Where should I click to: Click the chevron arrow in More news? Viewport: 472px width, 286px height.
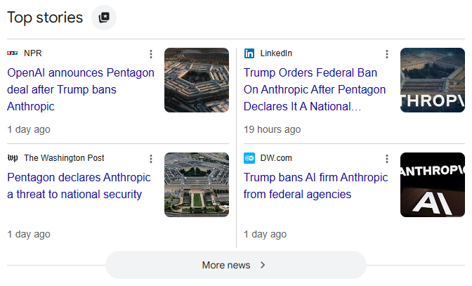(x=263, y=265)
